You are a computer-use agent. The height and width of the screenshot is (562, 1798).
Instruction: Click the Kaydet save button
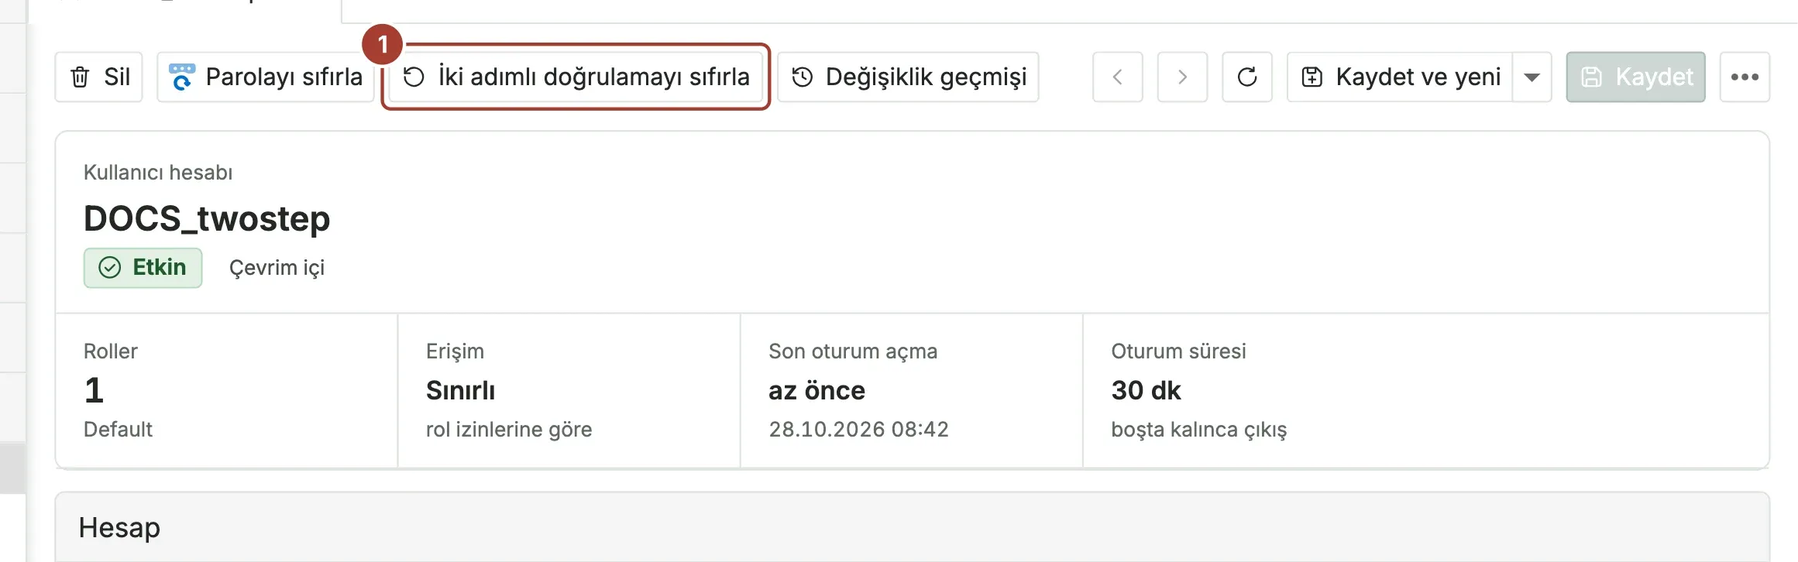click(1636, 77)
